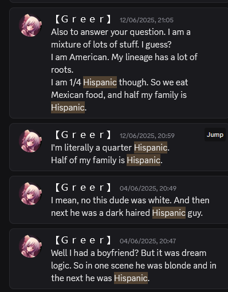Click highlighted 'Hispanic' after 'the next he was'
This screenshot has width=228, height=292.
pyautogui.click(x=131, y=278)
